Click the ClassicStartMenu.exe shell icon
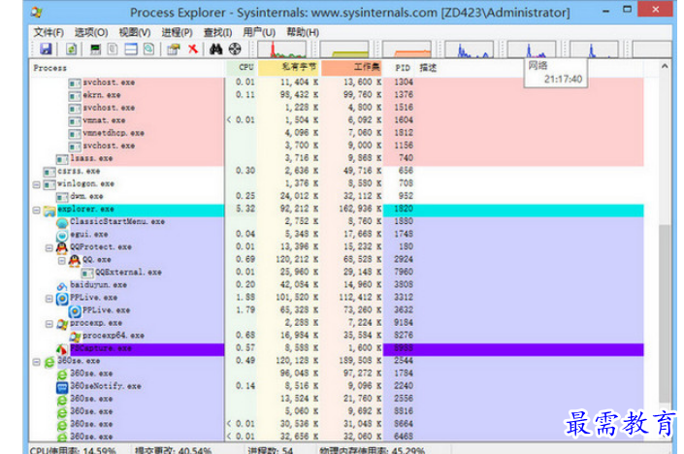684x454 pixels. tap(62, 222)
